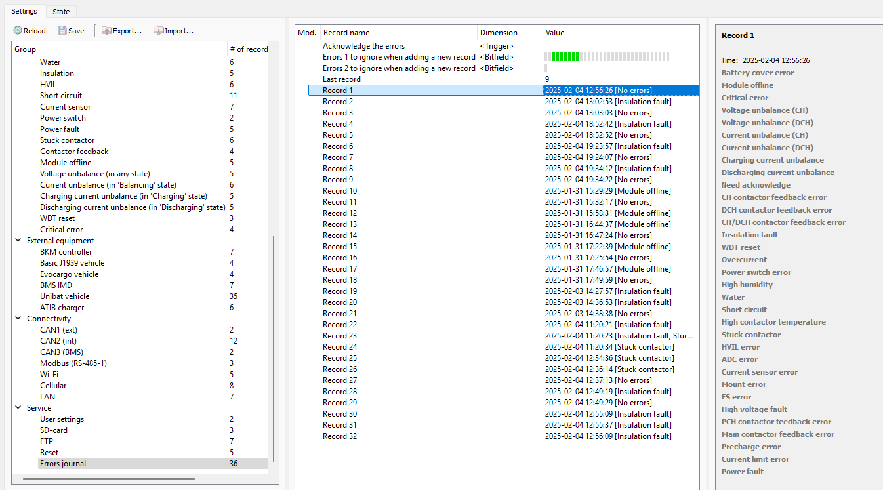Select the Cellular connectivity item
The width and height of the screenshot is (883, 490).
53,386
